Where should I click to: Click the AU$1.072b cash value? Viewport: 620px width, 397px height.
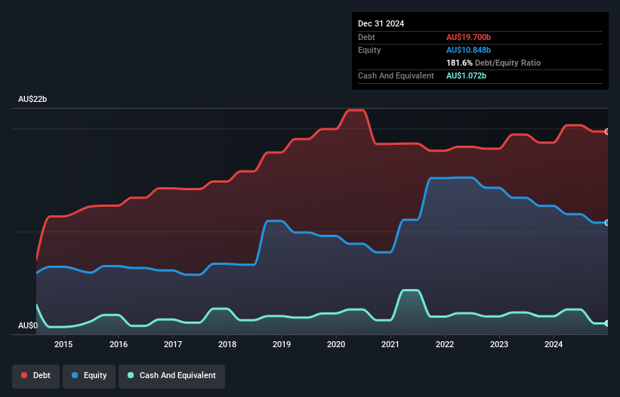[466, 75]
